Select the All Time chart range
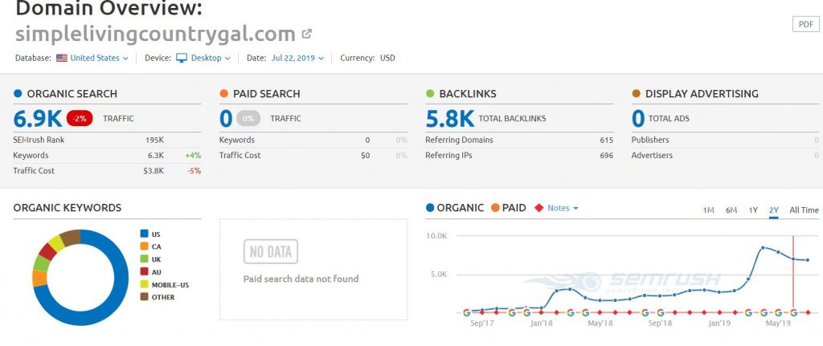This screenshot has width=823, height=346. (x=804, y=210)
